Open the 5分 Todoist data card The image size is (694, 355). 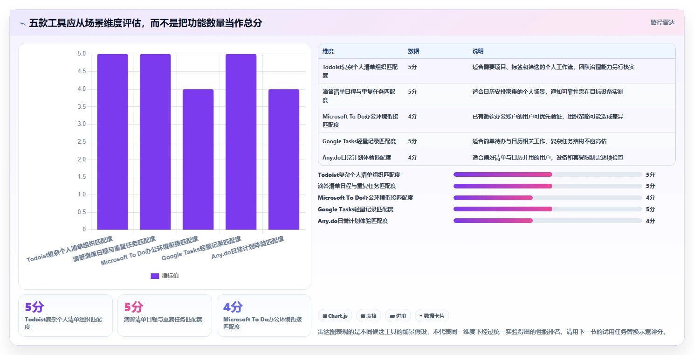(65, 315)
